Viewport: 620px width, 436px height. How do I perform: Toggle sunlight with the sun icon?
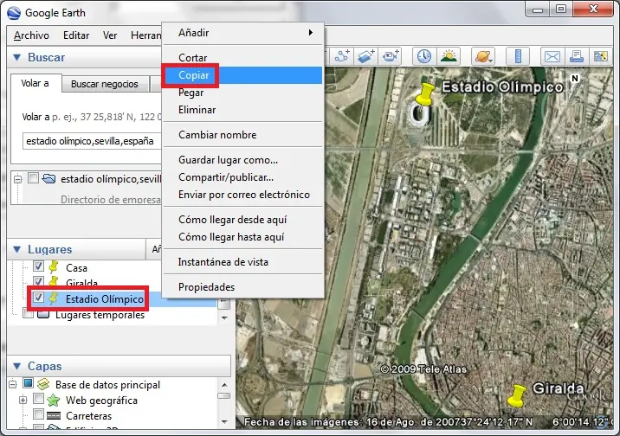449,56
